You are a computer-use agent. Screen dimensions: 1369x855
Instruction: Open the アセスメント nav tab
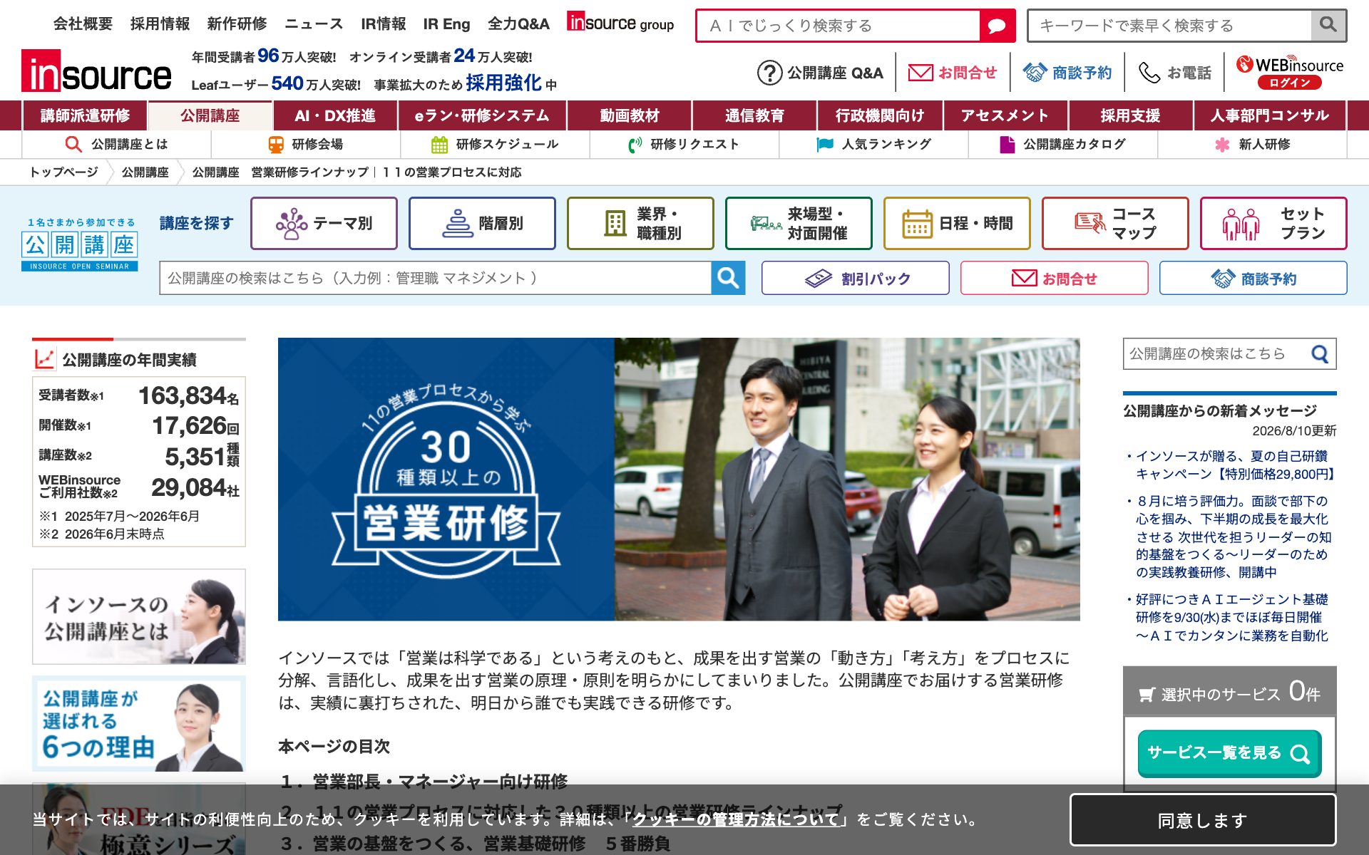click(1005, 115)
